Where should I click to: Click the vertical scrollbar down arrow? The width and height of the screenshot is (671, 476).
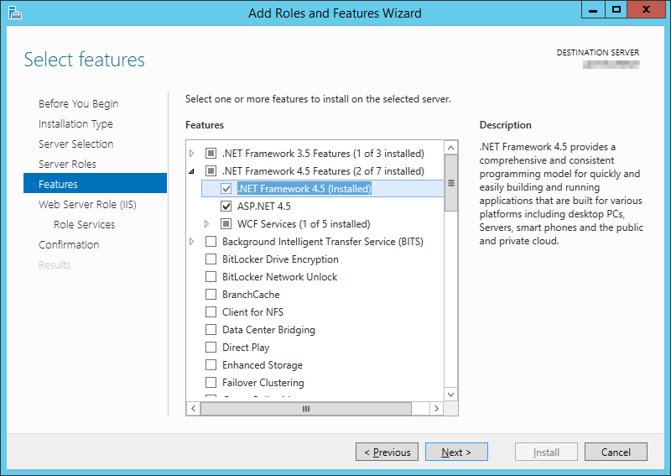tap(450, 394)
